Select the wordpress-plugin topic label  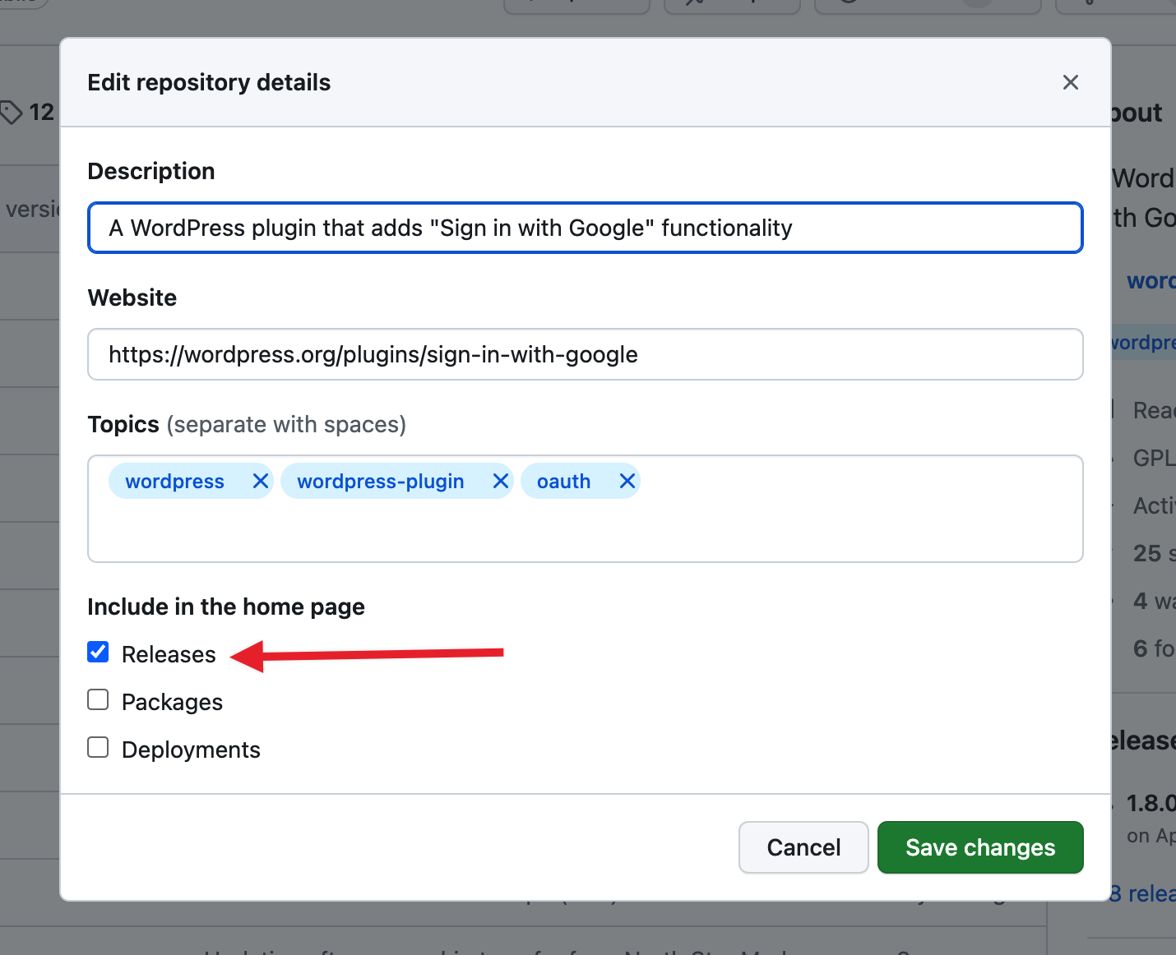point(380,481)
